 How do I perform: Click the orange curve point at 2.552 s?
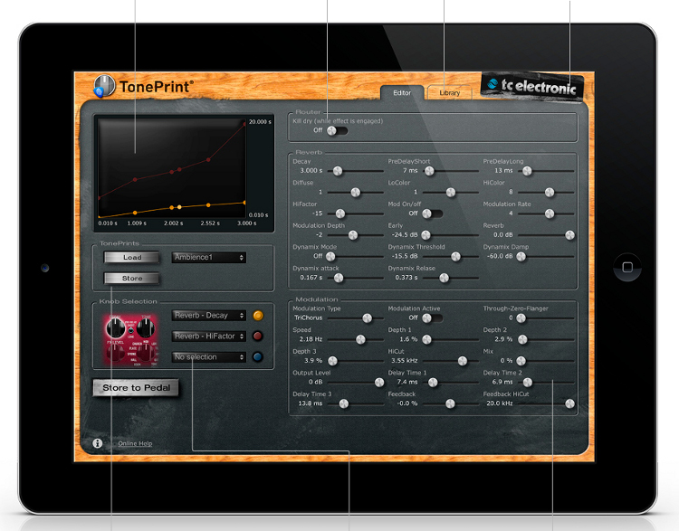(209, 205)
